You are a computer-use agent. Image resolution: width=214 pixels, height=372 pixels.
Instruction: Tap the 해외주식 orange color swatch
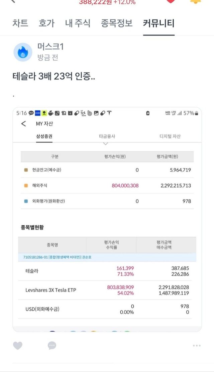click(26, 185)
